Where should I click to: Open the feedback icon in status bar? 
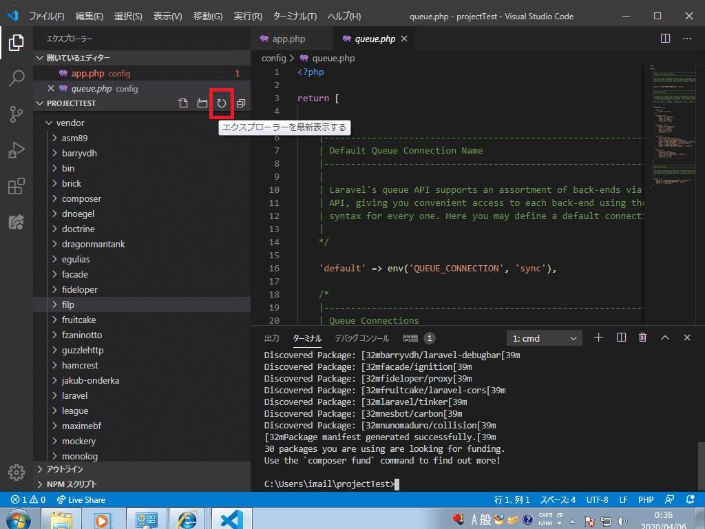click(x=669, y=500)
